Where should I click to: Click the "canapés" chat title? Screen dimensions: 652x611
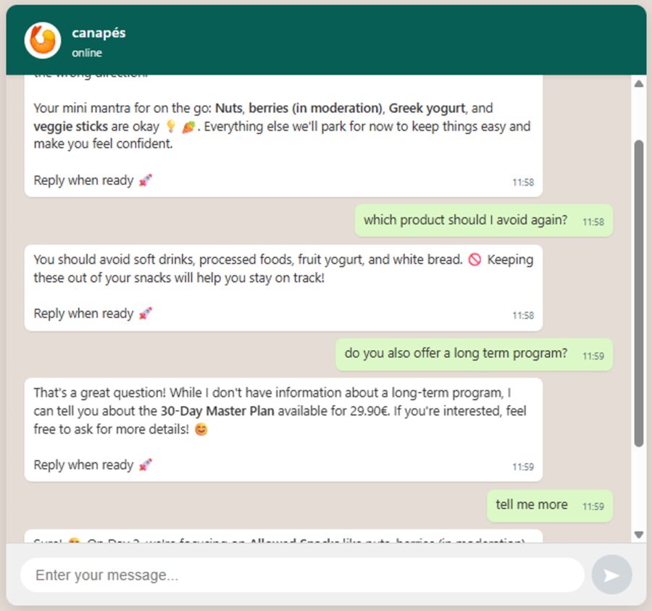(x=99, y=33)
